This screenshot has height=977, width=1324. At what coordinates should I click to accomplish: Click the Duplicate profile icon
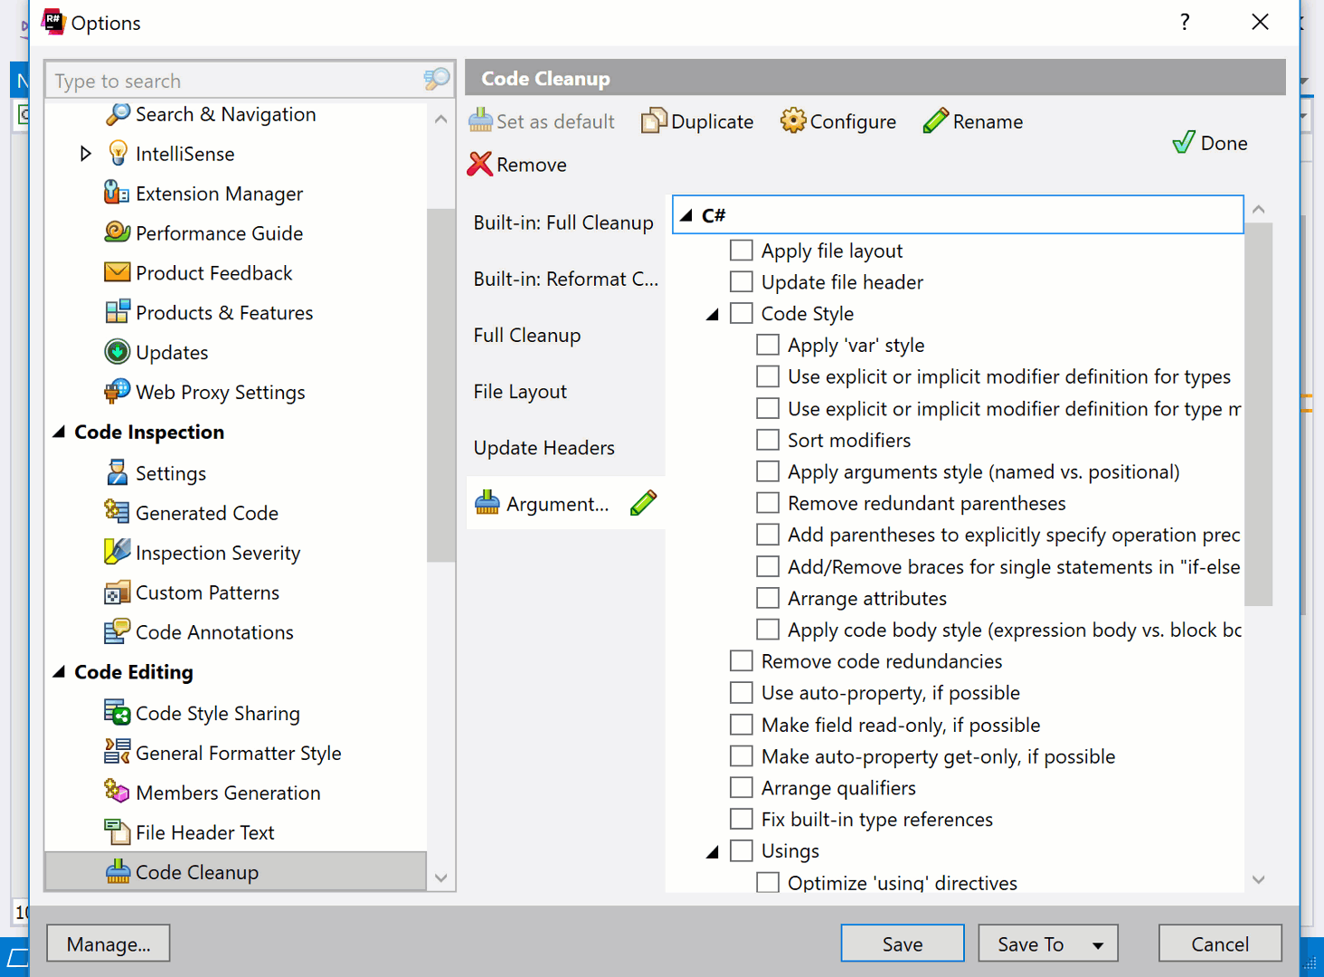click(x=653, y=121)
